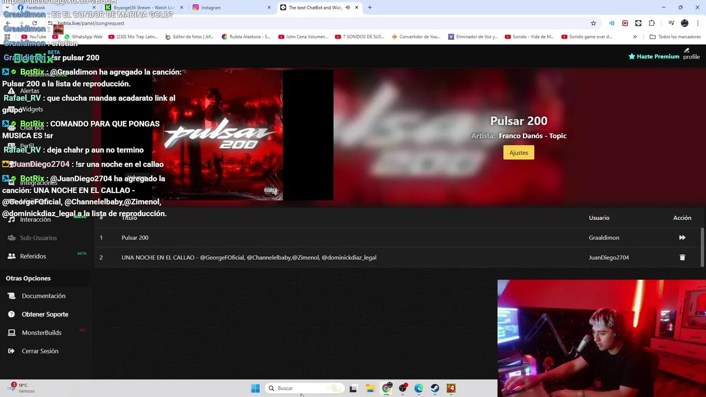Click the MonsterBuilds laptop icon
This screenshot has height=397, width=706.
(x=12, y=332)
